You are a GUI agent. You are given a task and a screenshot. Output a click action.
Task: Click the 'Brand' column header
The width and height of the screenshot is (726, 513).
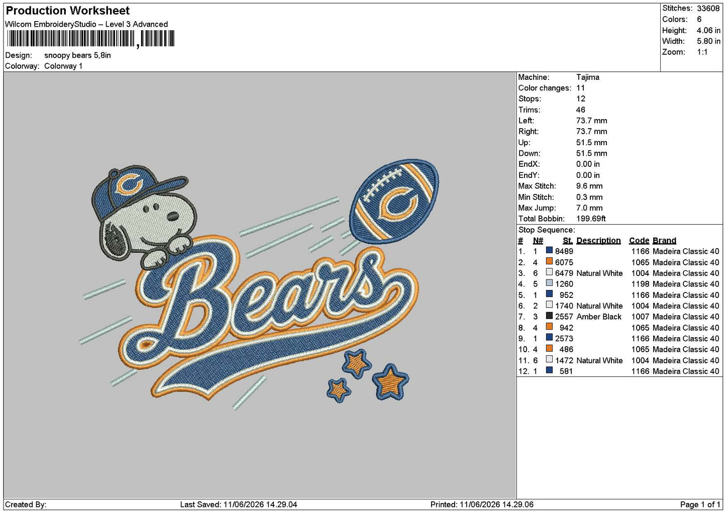coord(664,241)
